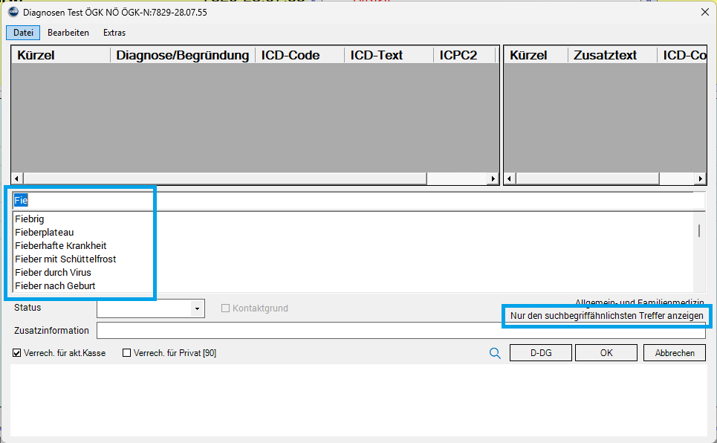
Task: Click the application icon in title bar
Action: (13, 12)
